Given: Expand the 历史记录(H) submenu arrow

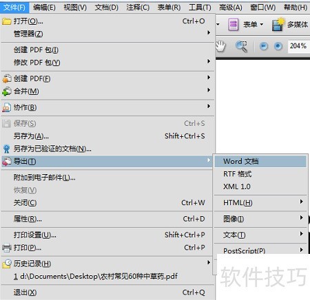Looking at the screenshot, I should (x=209, y=262).
